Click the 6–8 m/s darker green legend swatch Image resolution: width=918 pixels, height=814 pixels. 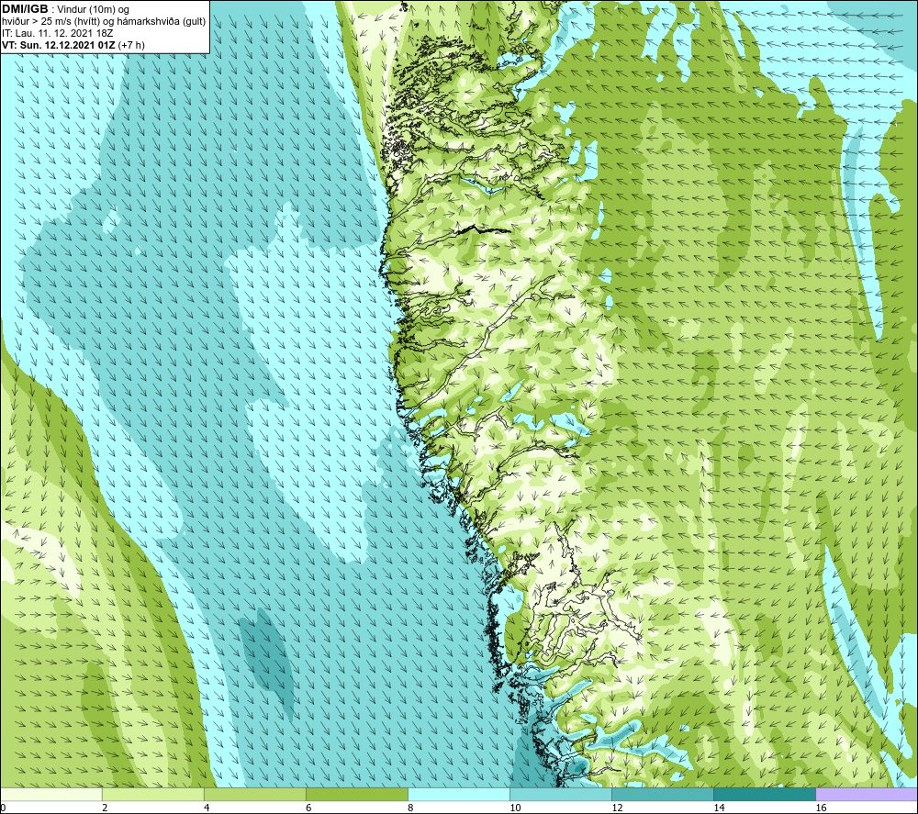[x=357, y=794]
